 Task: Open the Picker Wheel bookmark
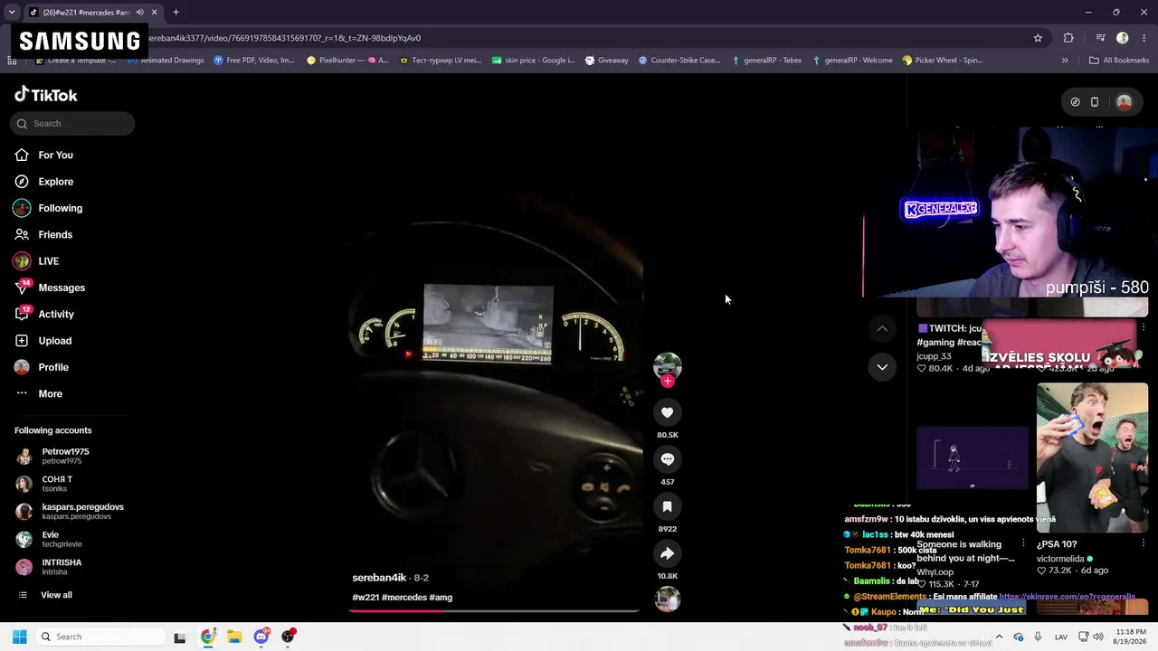[x=942, y=61]
